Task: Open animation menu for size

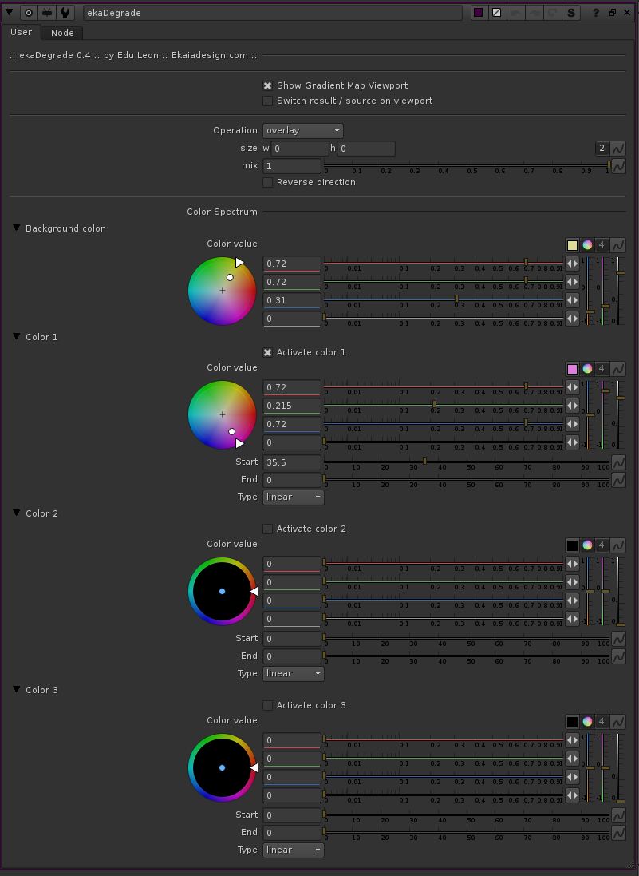Action: click(x=617, y=148)
